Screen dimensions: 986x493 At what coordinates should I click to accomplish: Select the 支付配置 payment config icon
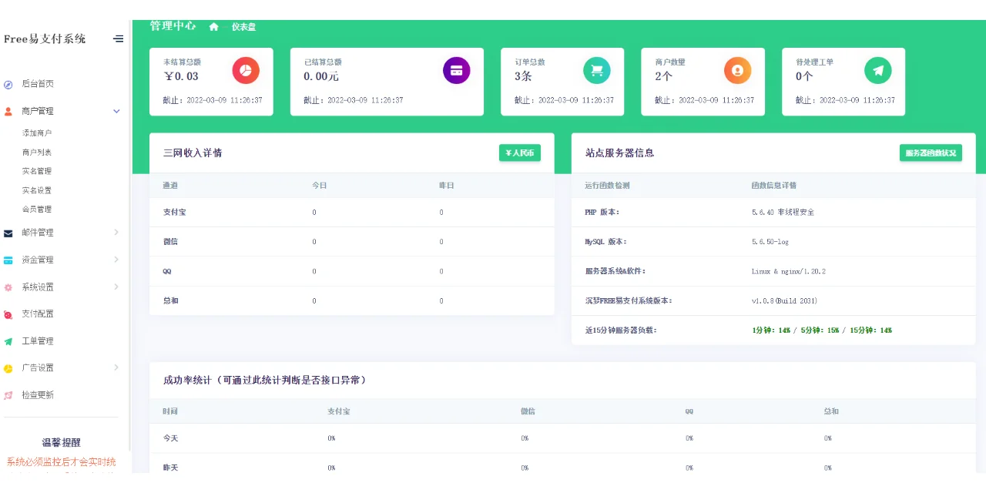click(8, 314)
